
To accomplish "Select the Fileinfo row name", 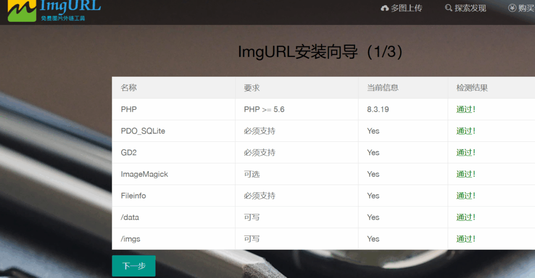I will coord(133,196).
